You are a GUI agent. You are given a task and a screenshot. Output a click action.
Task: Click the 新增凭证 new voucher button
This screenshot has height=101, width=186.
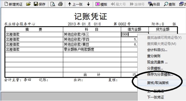13,4
